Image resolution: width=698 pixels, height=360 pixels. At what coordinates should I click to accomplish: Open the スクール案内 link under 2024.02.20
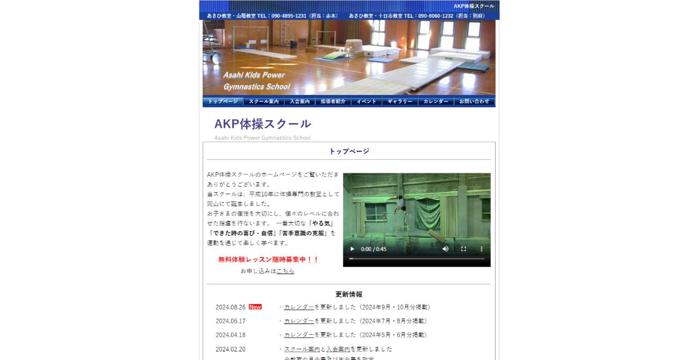click(299, 348)
